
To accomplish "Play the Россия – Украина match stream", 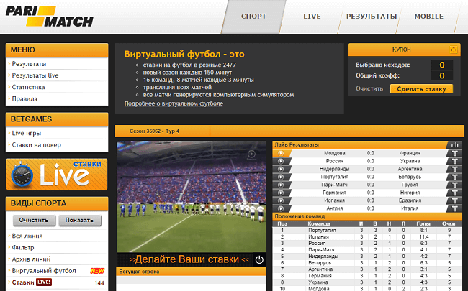I will [281, 161].
